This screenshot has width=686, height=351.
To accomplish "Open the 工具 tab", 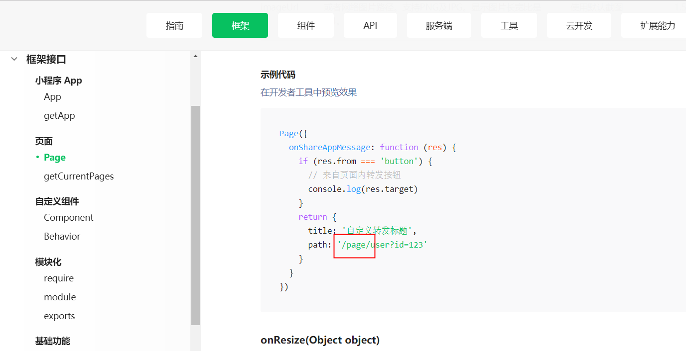I will pos(509,25).
